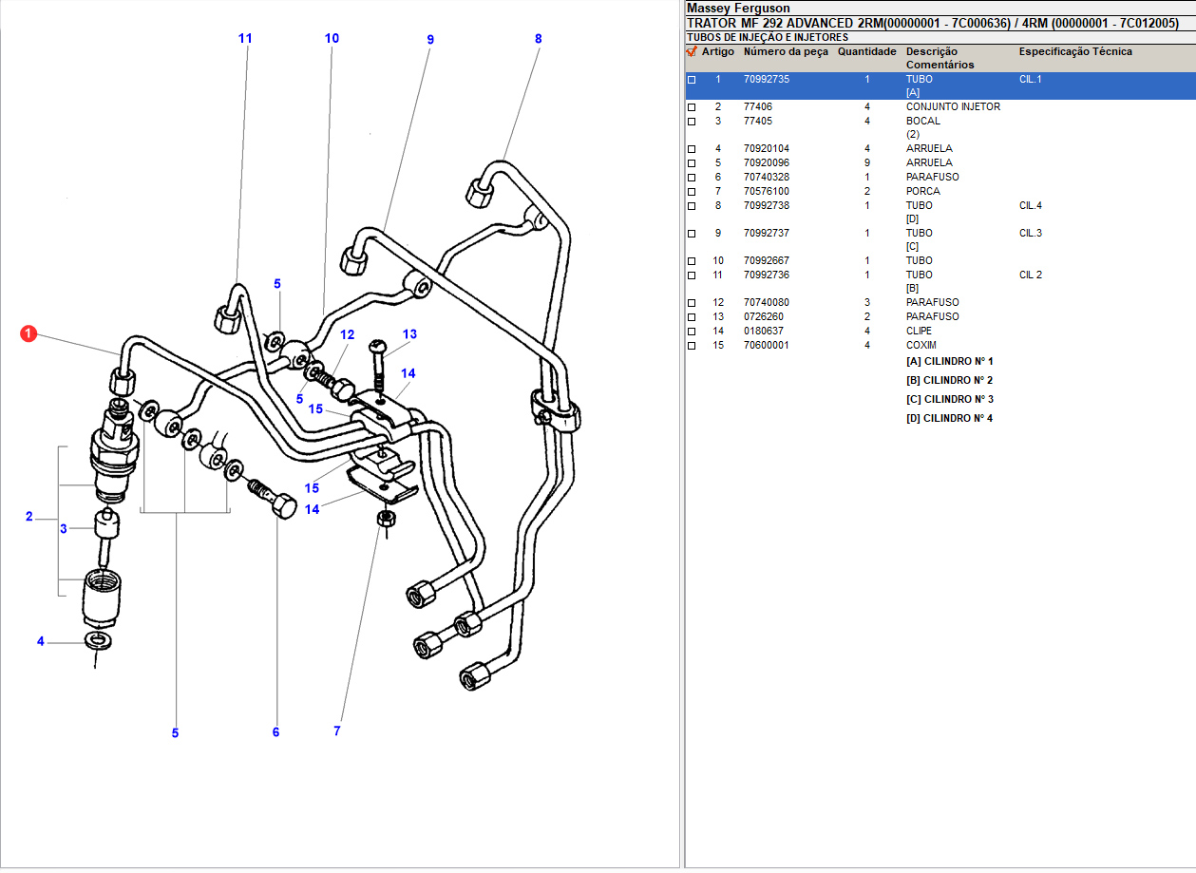1196x873 pixels.
Task: Tick the checkbox for CONJUNTO INJETOR row
Action: (x=692, y=107)
